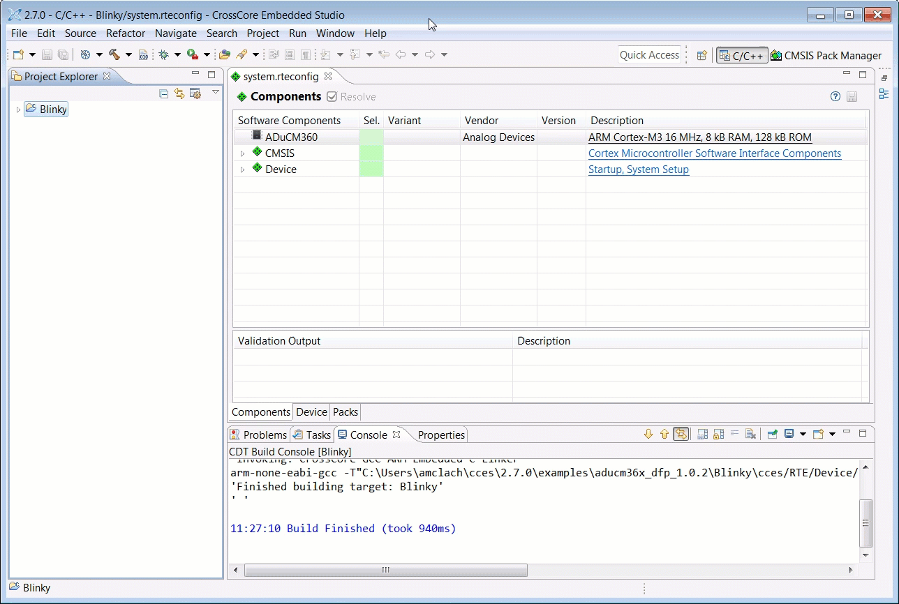This screenshot has width=899, height=604.
Task: Expand the CMSIS component row
Action: coord(242,153)
